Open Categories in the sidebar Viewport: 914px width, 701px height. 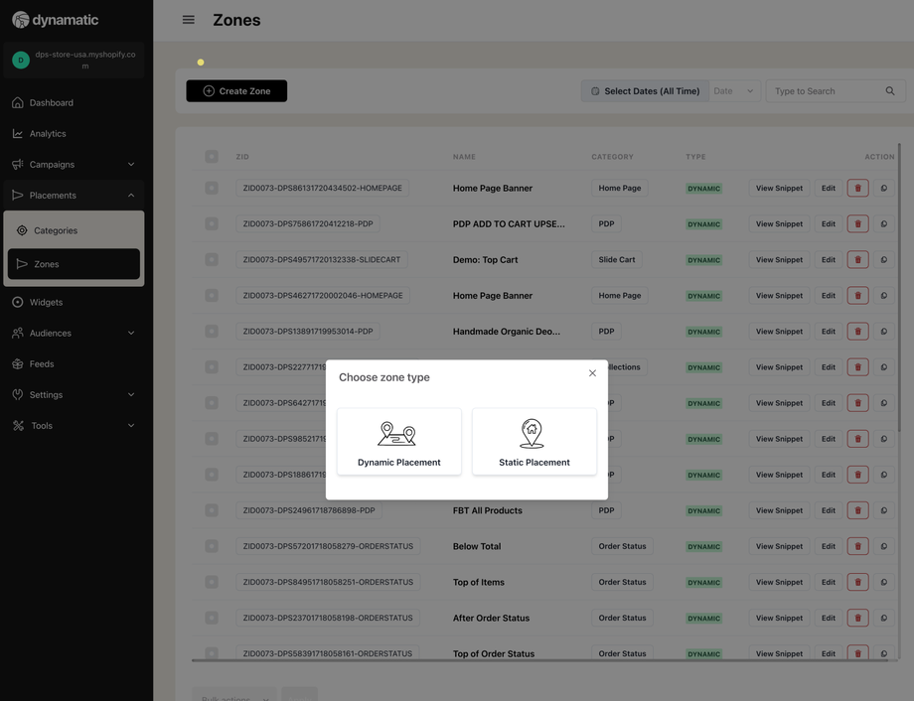pyautogui.click(x=56, y=230)
